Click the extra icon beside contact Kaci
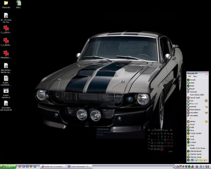Screen dimensions: 211x169 click(206, 101)
